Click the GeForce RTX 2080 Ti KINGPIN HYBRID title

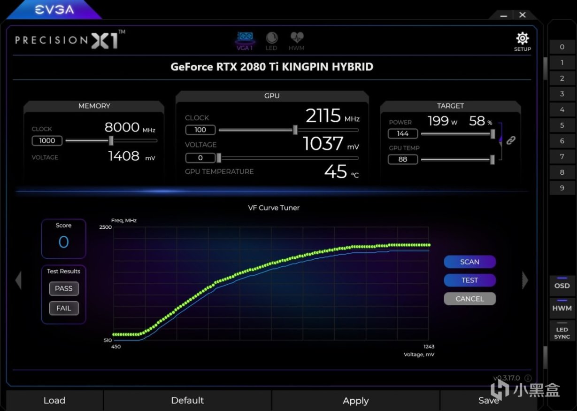(272, 67)
